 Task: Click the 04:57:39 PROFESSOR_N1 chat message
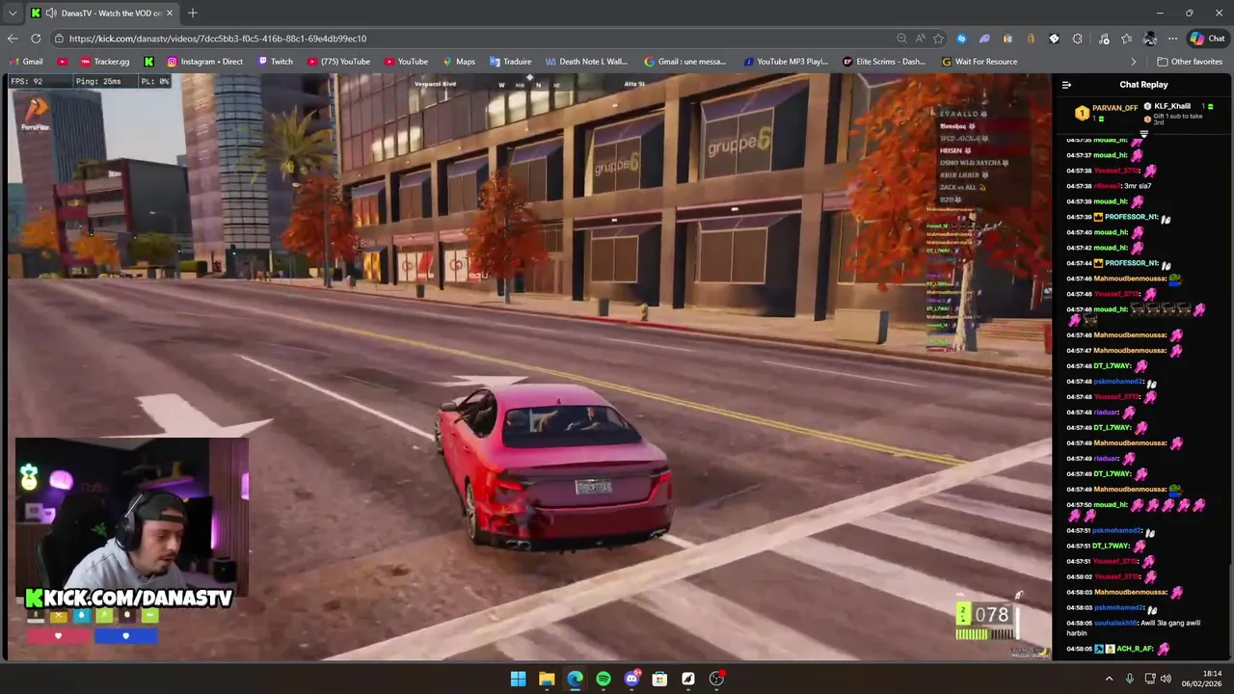(1118, 217)
